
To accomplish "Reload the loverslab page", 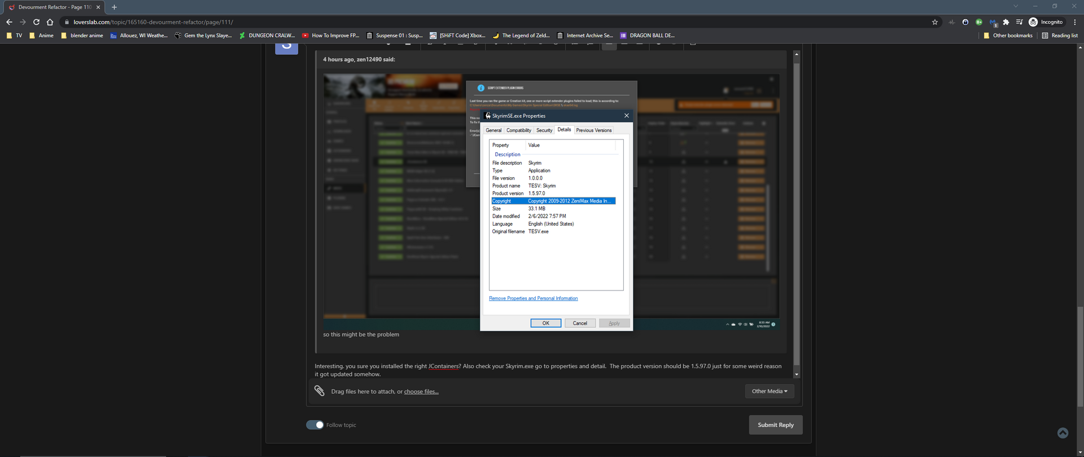I will click(x=36, y=22).
